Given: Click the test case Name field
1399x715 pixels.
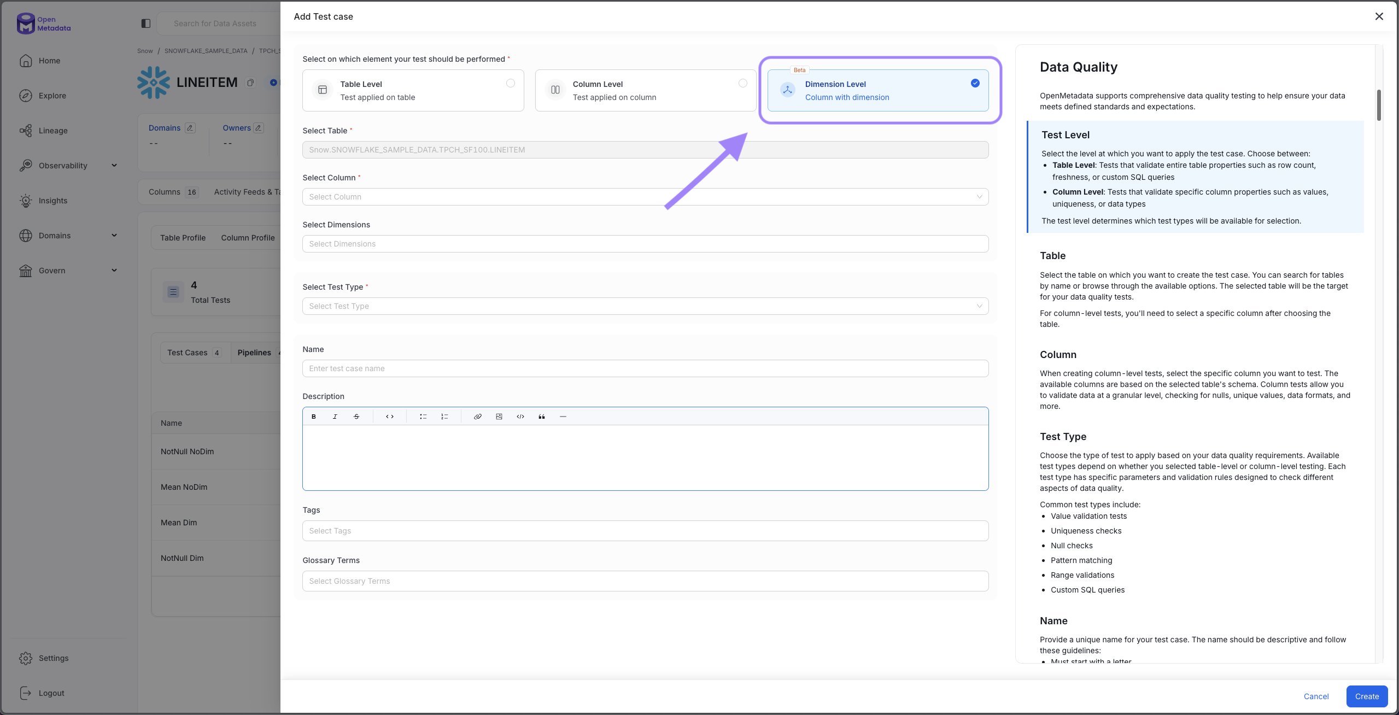Looking at the screenshot, I should tap(645, 368).
